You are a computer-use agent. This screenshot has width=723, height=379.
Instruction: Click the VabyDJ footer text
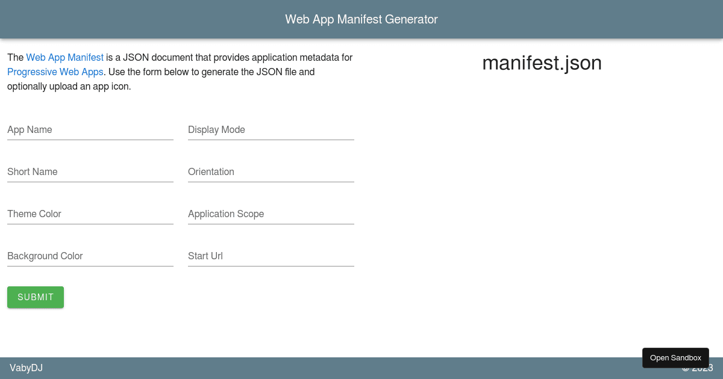pyautogui.click(x=27, y=368)
